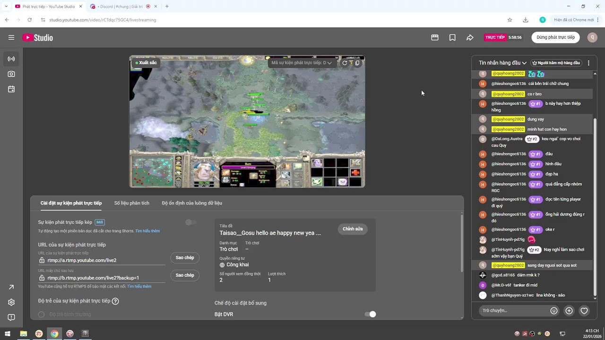The height and width of the screenshot is (340, 605).
Task: Expand the Tin nhắn hàng đầu dropdown
Action: click(x=502, y=63)
